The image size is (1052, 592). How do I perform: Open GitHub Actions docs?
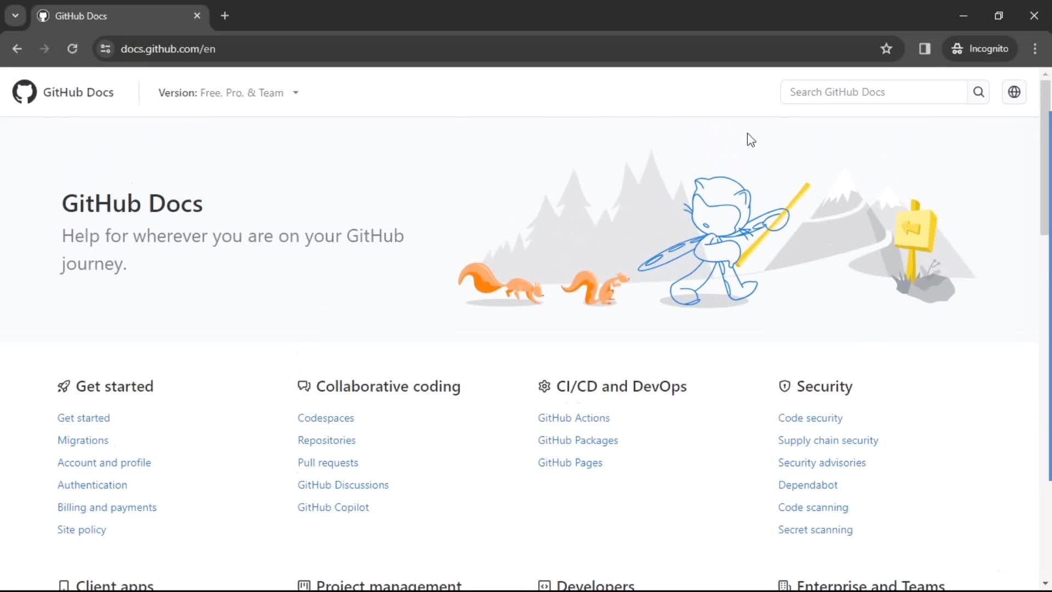[574, 418]
